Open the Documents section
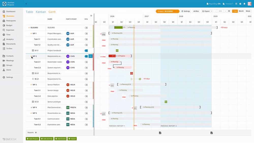 click(x=9, y=44)
